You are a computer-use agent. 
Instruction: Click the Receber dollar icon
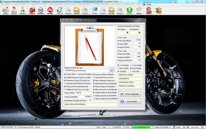[130, 10]
